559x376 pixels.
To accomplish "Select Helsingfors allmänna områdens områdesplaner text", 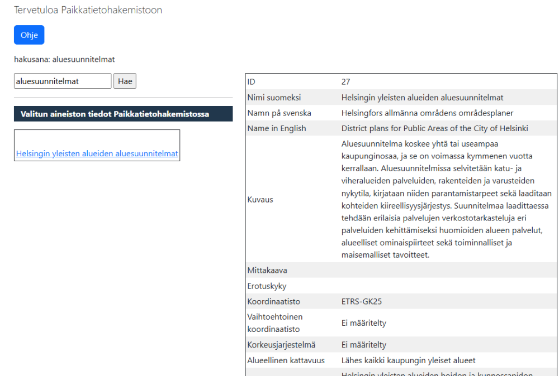I will 428,113.
